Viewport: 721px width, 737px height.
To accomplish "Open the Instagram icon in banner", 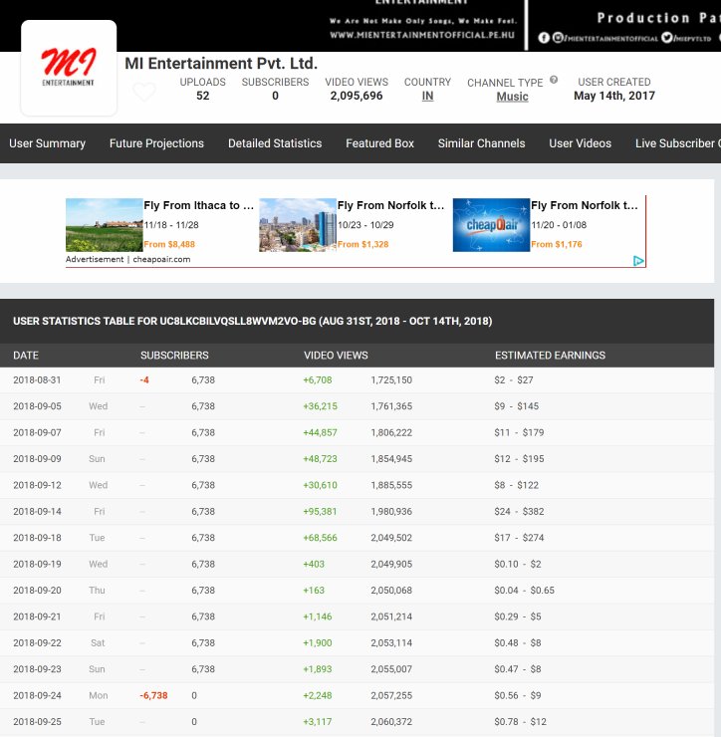I will (x=558, y=38).
